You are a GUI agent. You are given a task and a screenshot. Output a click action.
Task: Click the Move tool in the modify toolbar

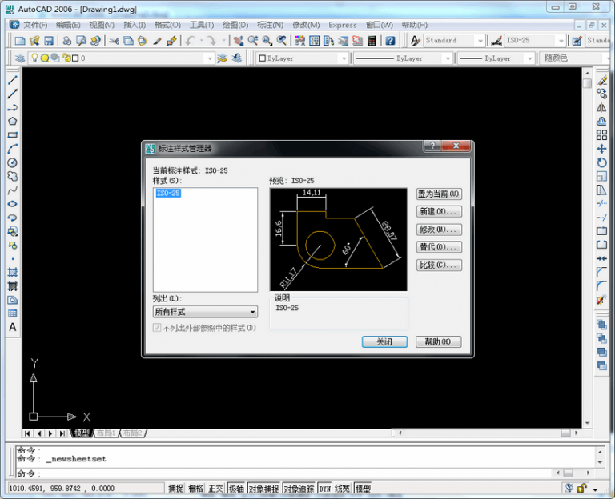tap(601, 149)
